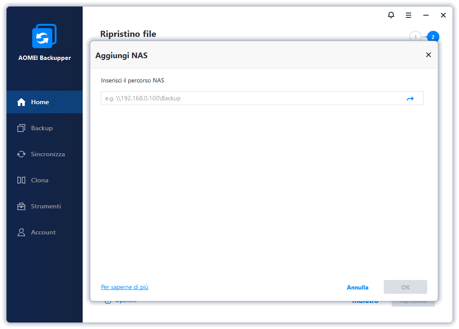The height and width of the screenshot is (329, 459).
Task: Click the Strumenti toolbox icon
Action: coord(21,206)
